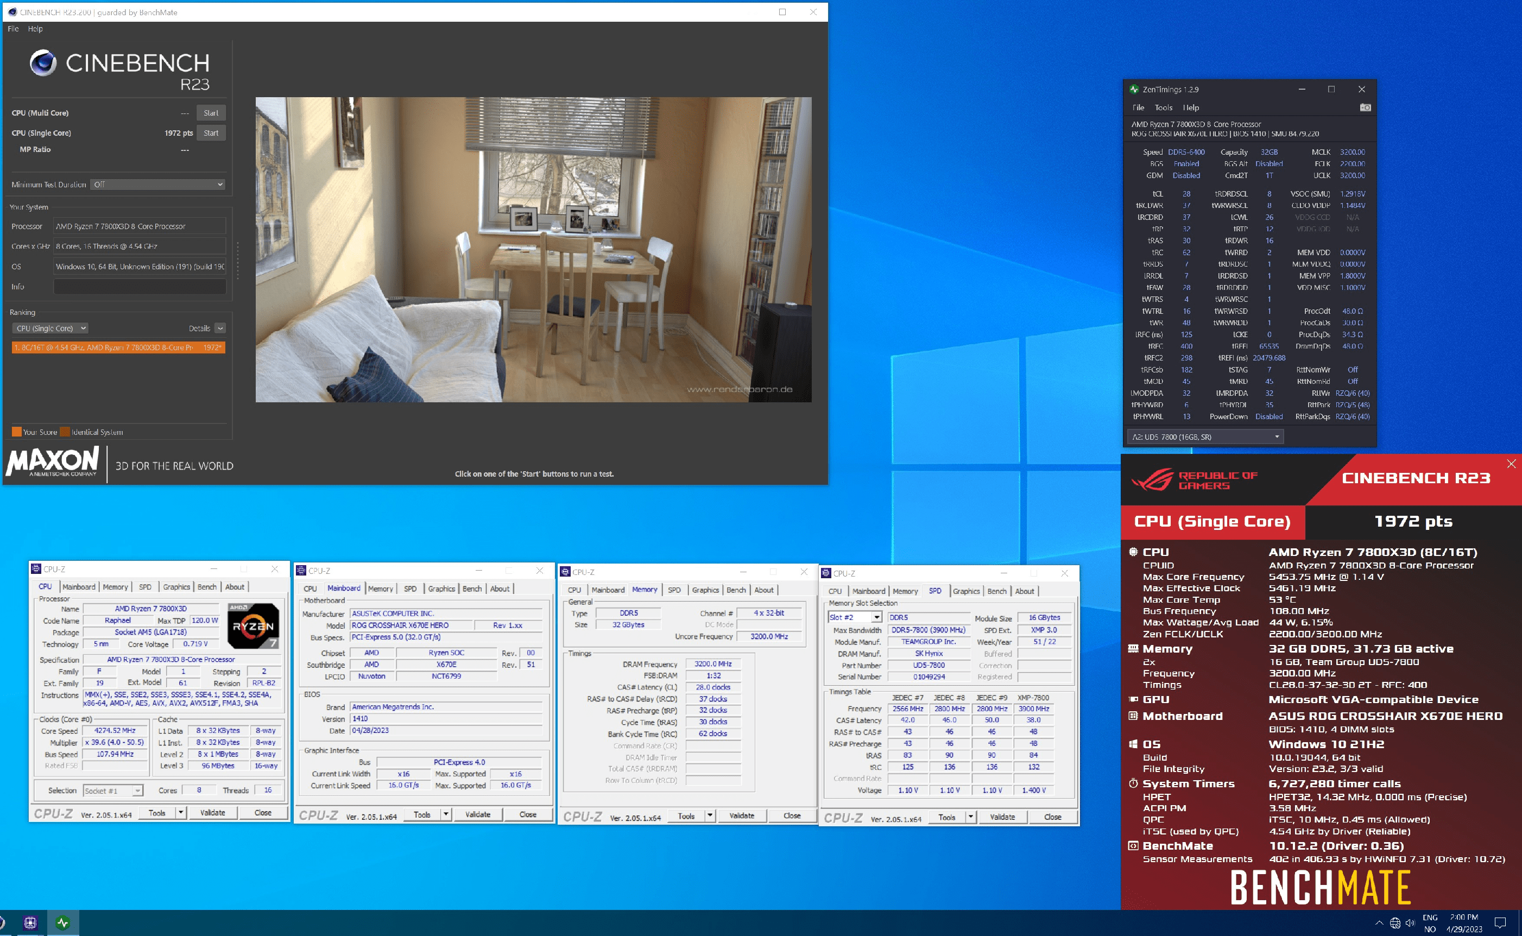The height and width of the screenshot is (936, 1522).
Task: Click the OS Windows icon in BenchMate panel
Action: point(1133,744)
